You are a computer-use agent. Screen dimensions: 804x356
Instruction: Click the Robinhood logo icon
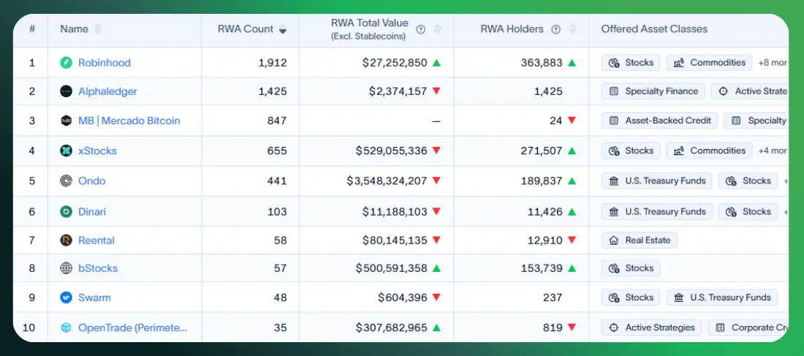coord(66,63)
